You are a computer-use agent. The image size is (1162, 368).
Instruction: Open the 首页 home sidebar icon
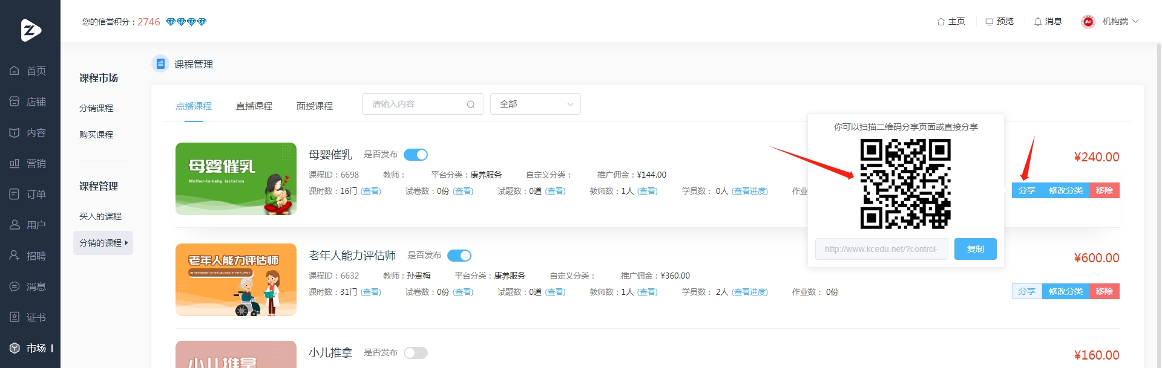(15, 71)
